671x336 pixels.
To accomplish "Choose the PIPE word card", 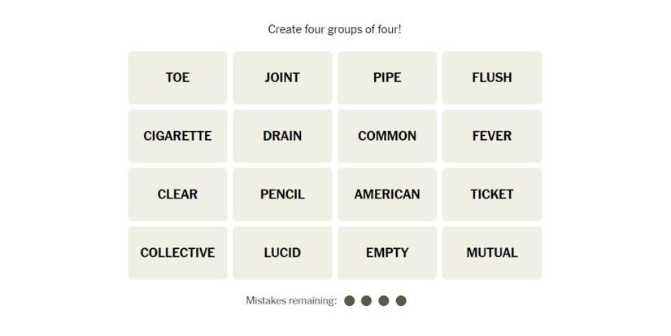I will click(387, 77).
